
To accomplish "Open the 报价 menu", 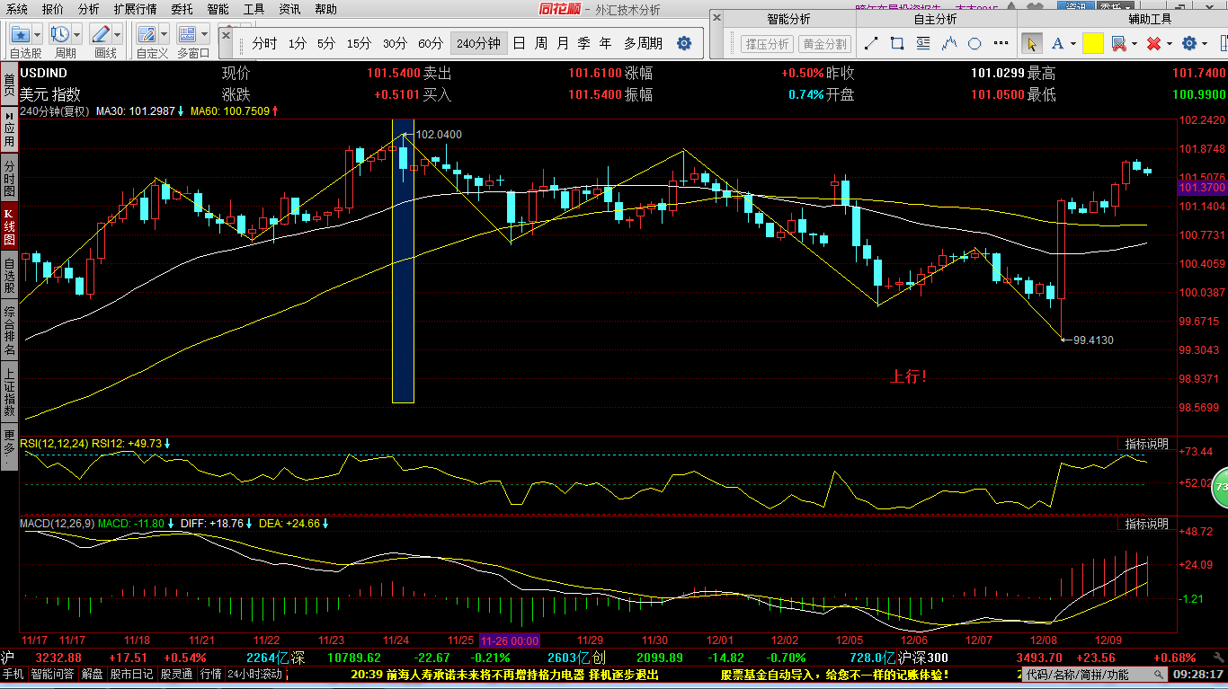I will (53, 9).
